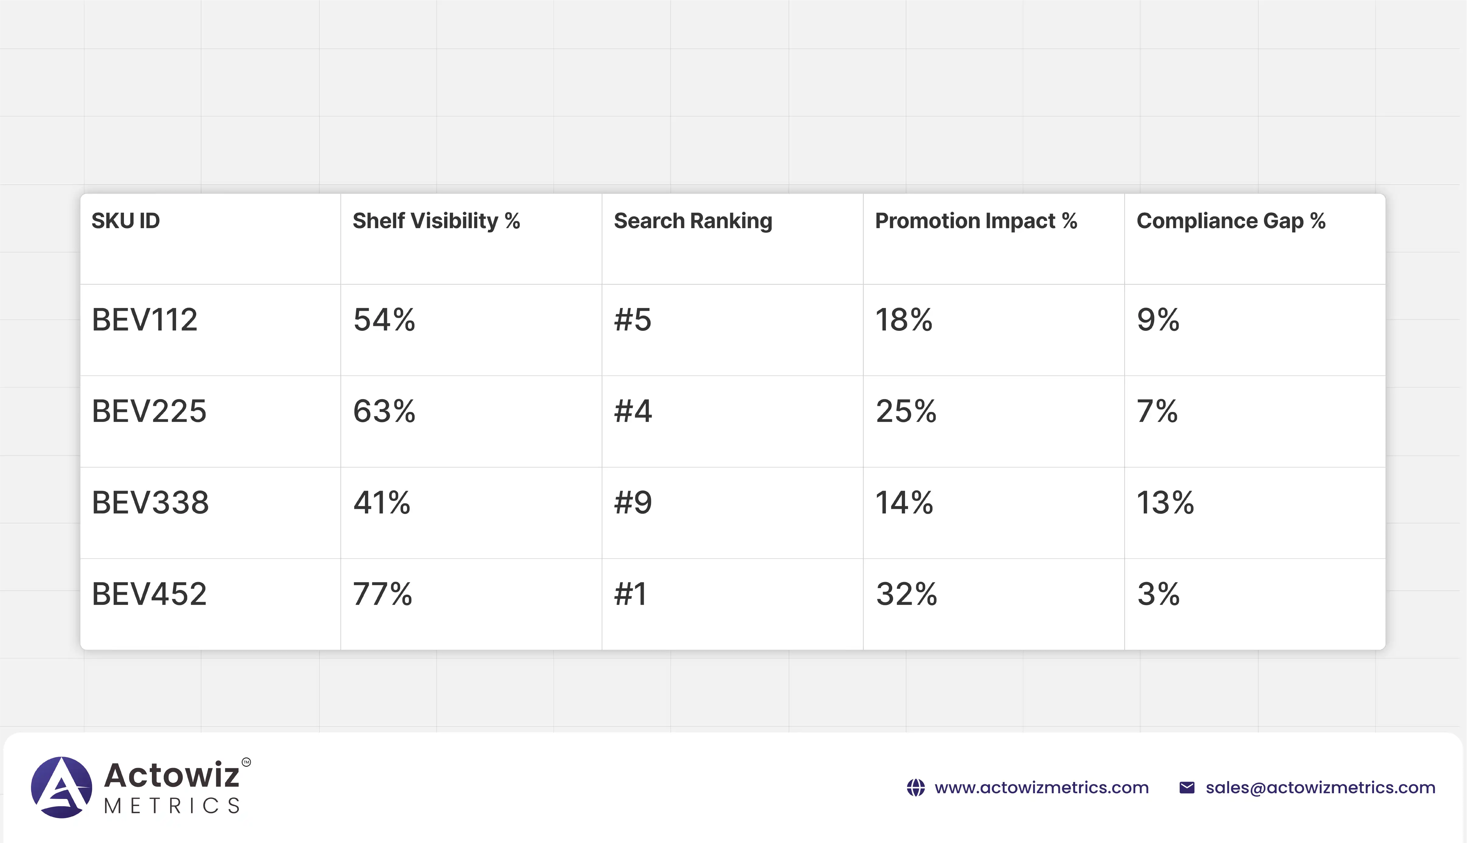The image size is (1467, 843).
Task: Click the Compliance Gap % header
Action: coord(1230,221)
